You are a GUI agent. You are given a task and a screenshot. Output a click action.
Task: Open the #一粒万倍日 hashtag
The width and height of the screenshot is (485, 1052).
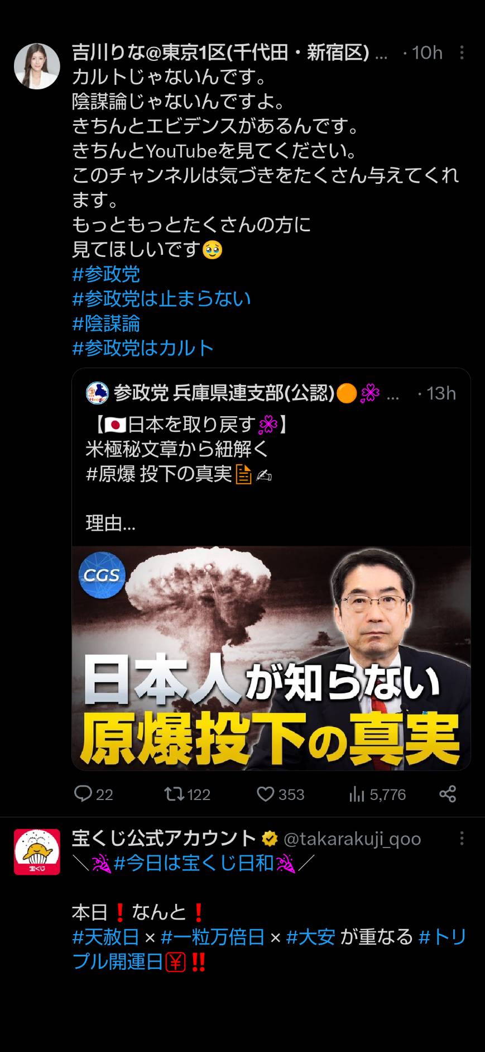tap(213, 937)
